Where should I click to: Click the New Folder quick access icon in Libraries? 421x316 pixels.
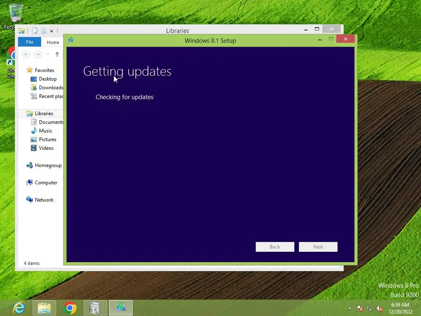click(44, 31)
